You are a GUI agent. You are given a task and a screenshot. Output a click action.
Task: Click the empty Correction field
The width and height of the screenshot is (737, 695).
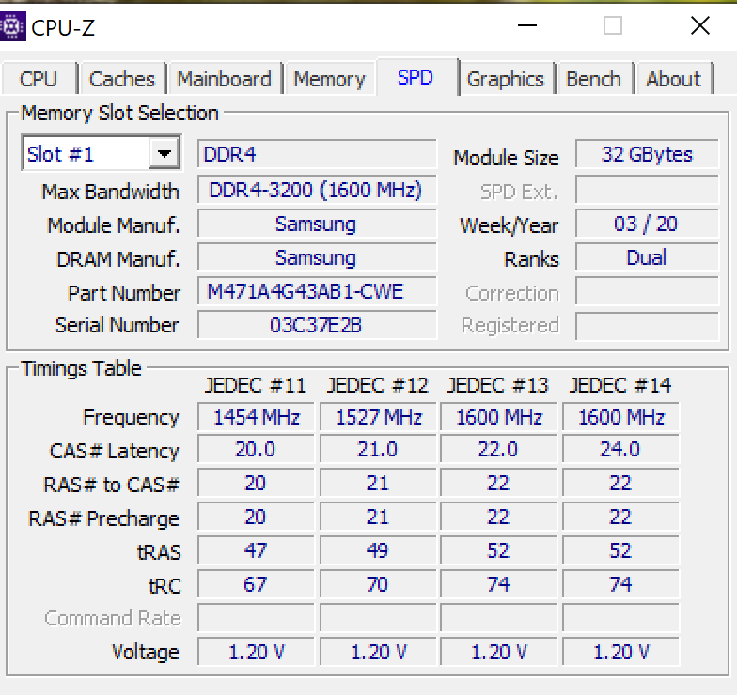(647, 291)
